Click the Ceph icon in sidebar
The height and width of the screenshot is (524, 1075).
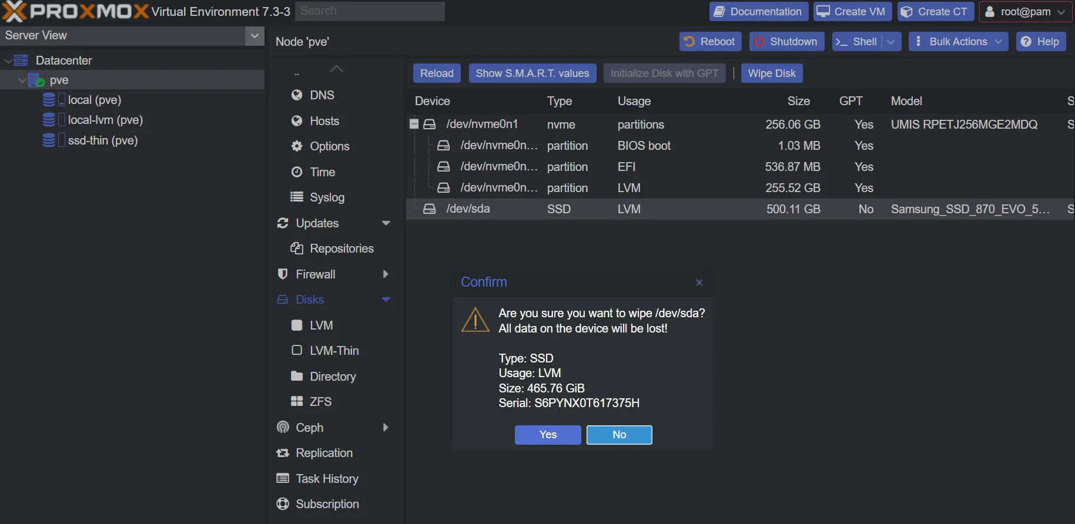[x=283, y=428]
